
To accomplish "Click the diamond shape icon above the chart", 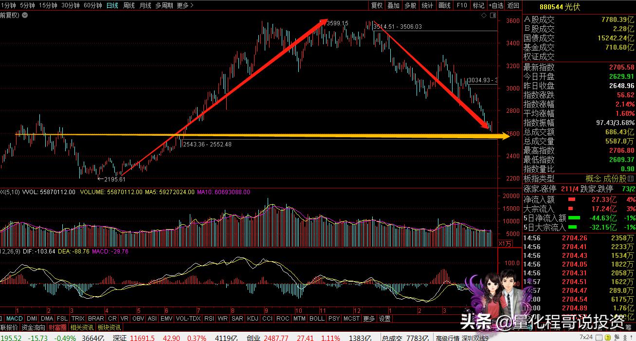I will 484,15.
